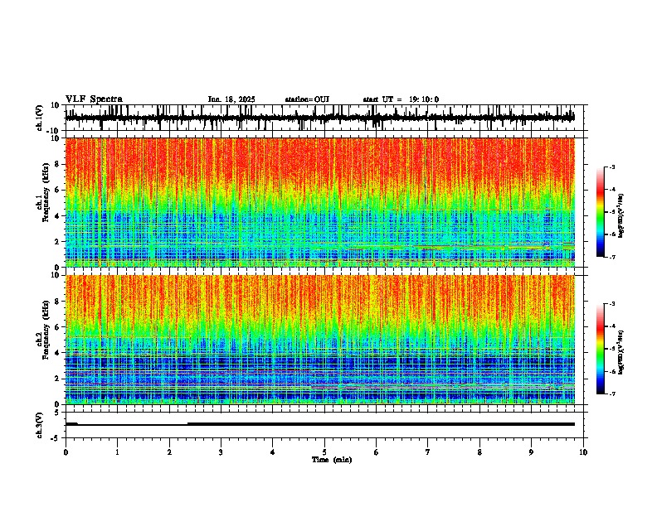This screenshot has height=507, width=657.
Task: Click the time axis tick label "8"
Action: 479,452
